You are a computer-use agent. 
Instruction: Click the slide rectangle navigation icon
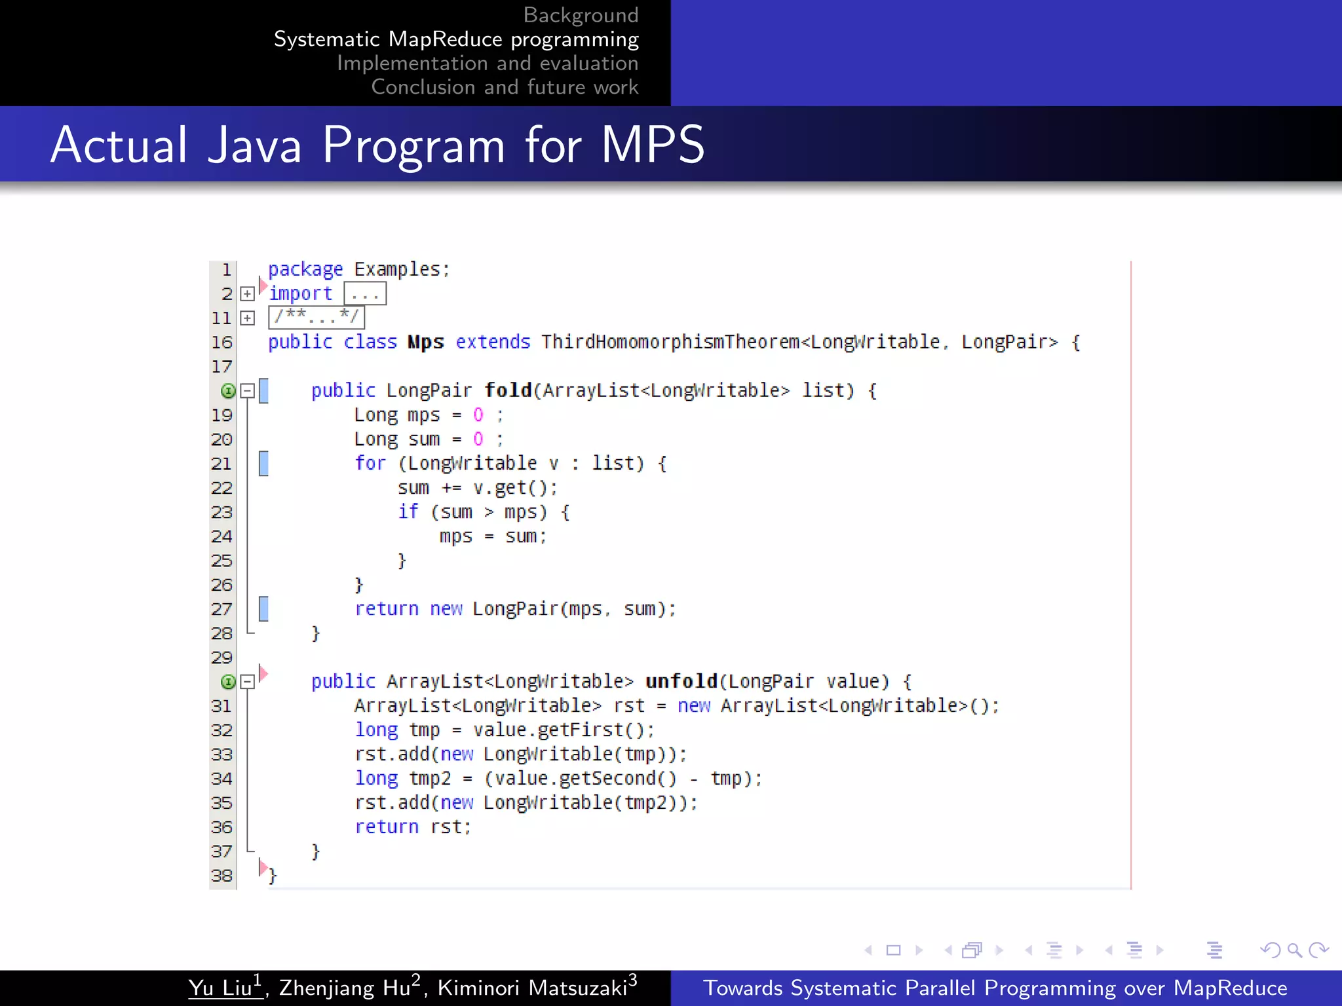[893, 950]
